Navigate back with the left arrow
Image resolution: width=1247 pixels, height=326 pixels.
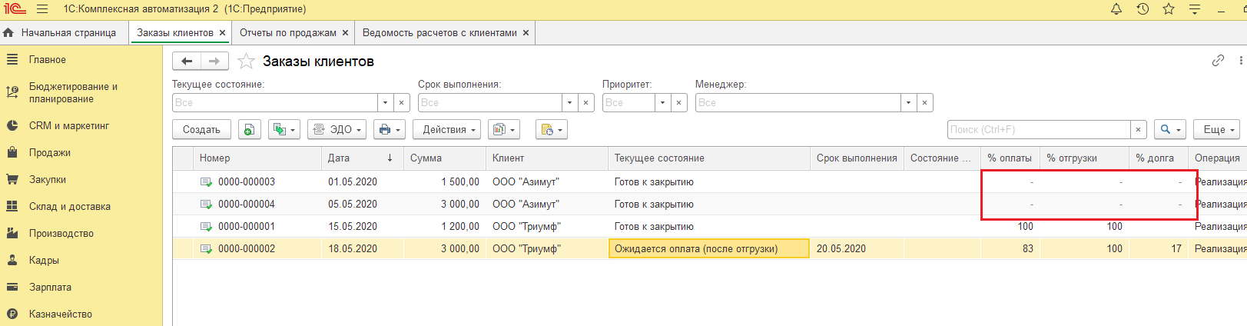(187, 62)
